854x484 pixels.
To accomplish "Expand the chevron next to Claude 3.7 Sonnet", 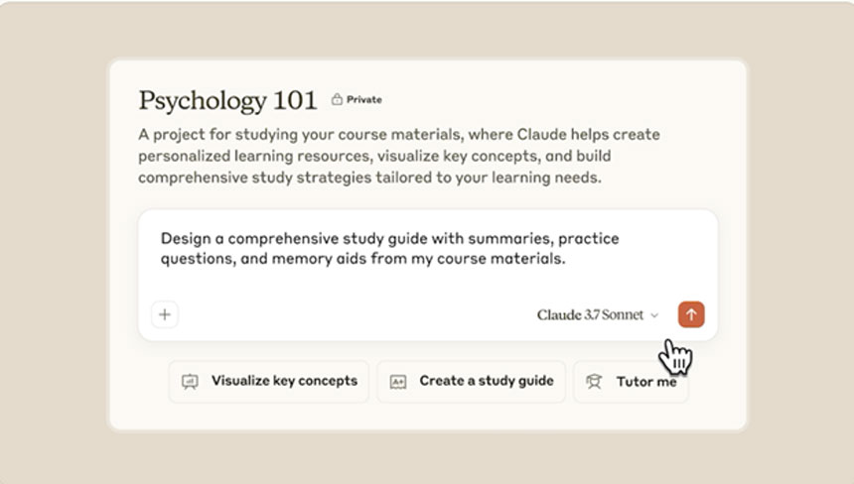I will point(654,315).
